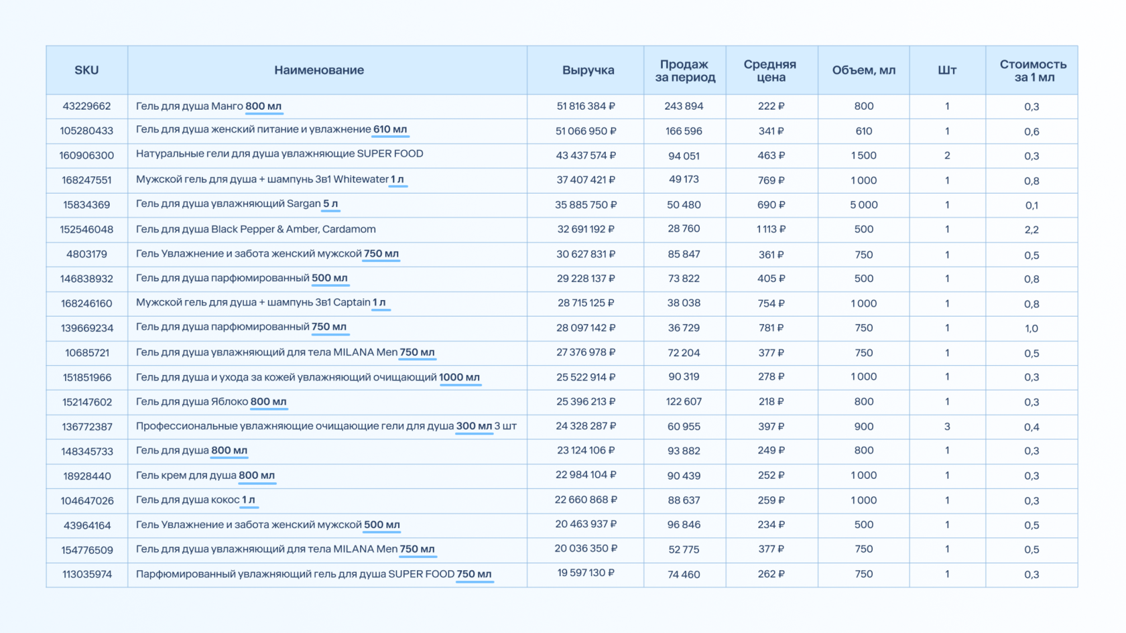Select SKU cell 4803179
This screenshot has width=1126, height=633.
86,255
